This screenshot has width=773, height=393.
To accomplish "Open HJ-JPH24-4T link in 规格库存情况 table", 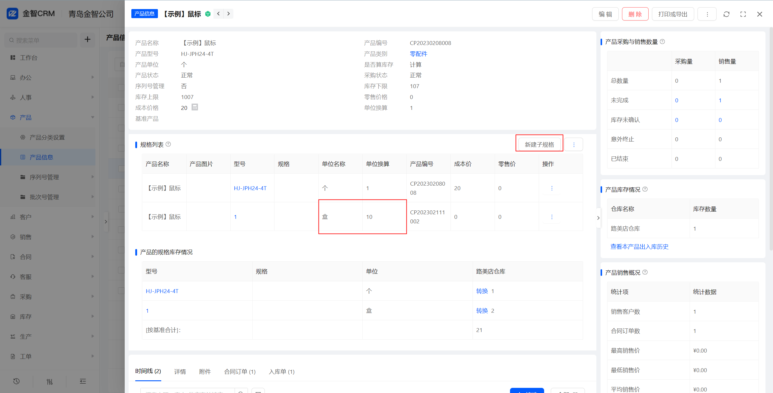I will pos(162,291).
